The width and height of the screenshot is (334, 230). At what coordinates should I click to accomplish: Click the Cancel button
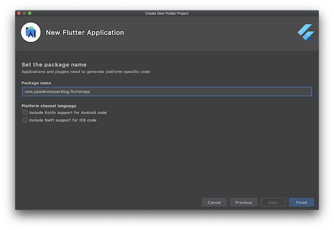pos(214,202)
